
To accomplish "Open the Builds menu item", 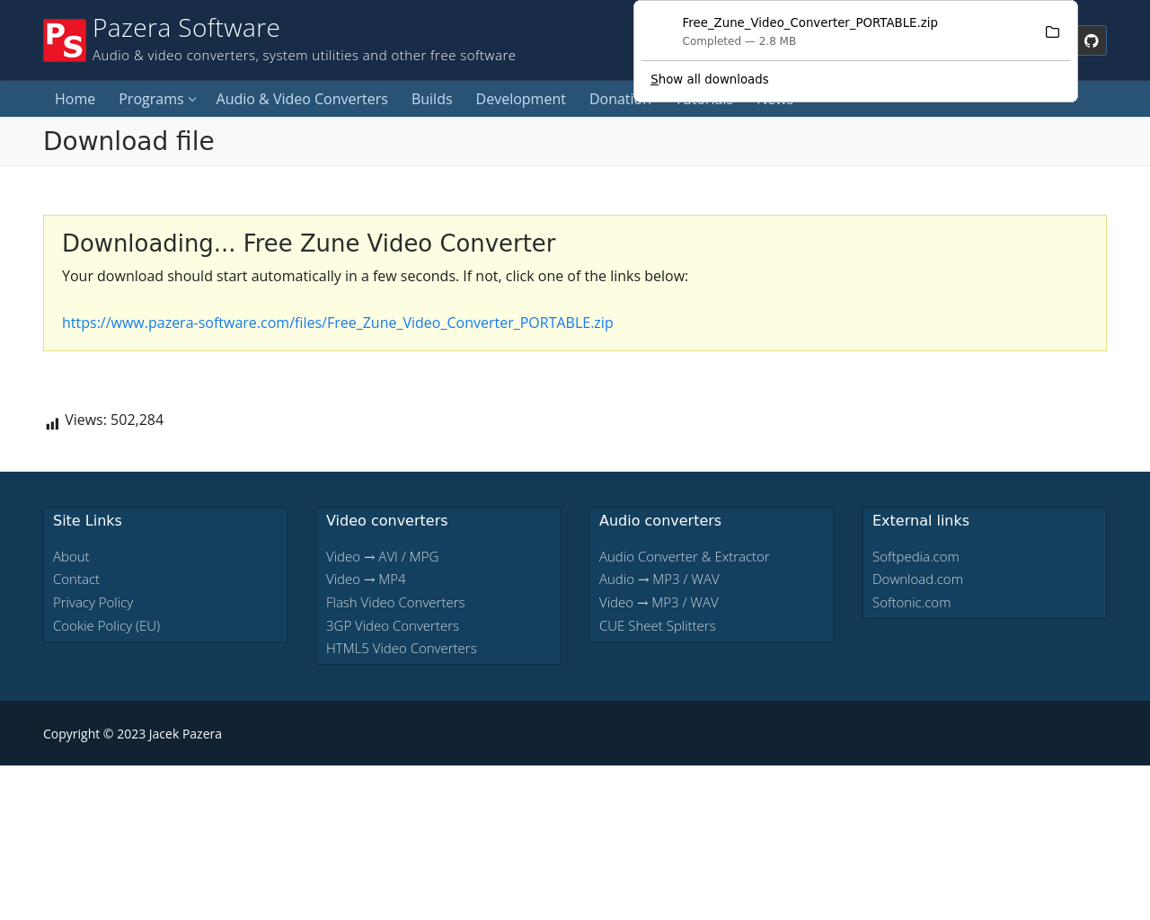I will 431,99.
